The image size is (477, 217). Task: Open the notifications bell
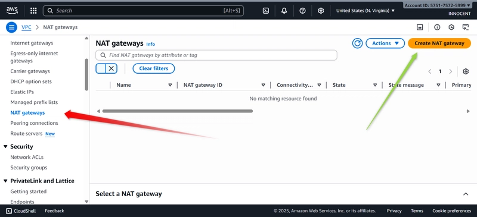click(x=284, y=11)
